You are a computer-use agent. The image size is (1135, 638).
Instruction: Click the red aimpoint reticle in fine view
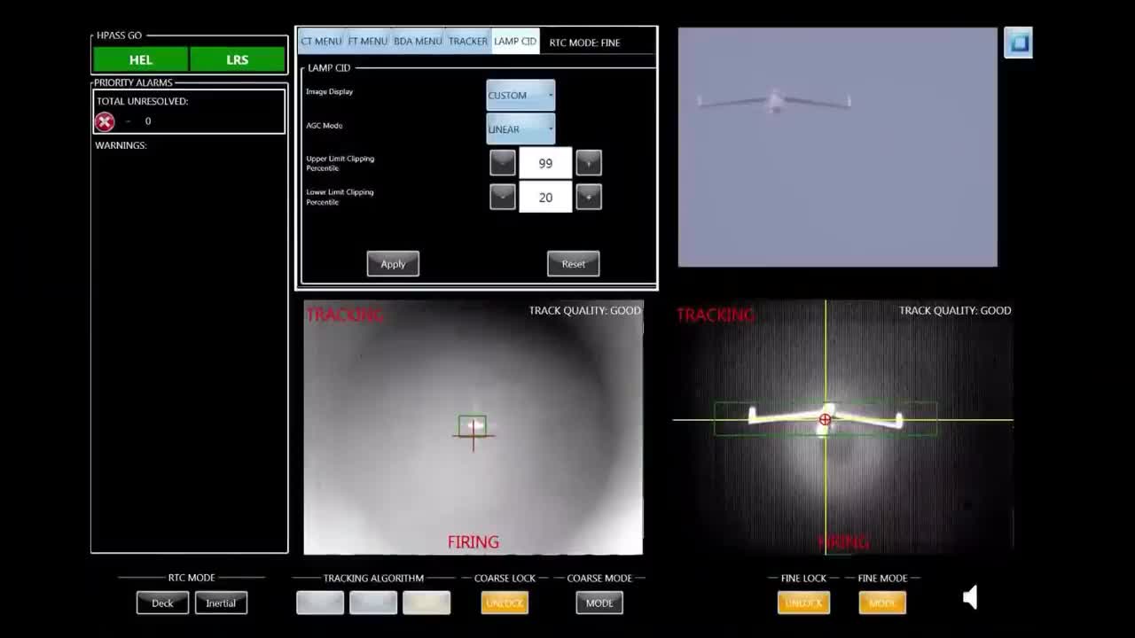coord(826,420)
